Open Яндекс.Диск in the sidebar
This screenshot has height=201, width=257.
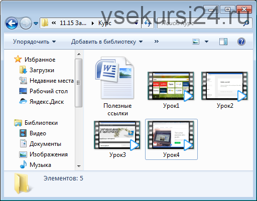(42, 102)
